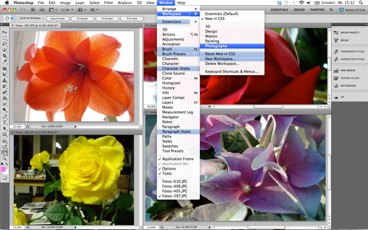Open the Apple menu
368x230 pixels.
point(7,3)
